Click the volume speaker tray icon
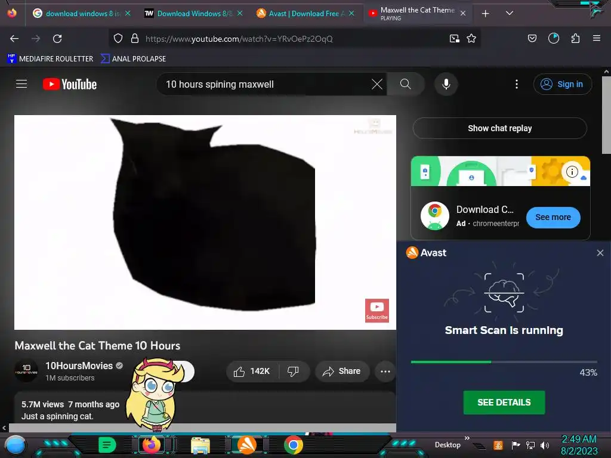This screenshot has height=458, width=611. (545, 445)
